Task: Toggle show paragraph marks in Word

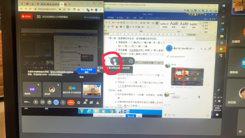Action: 157,23
